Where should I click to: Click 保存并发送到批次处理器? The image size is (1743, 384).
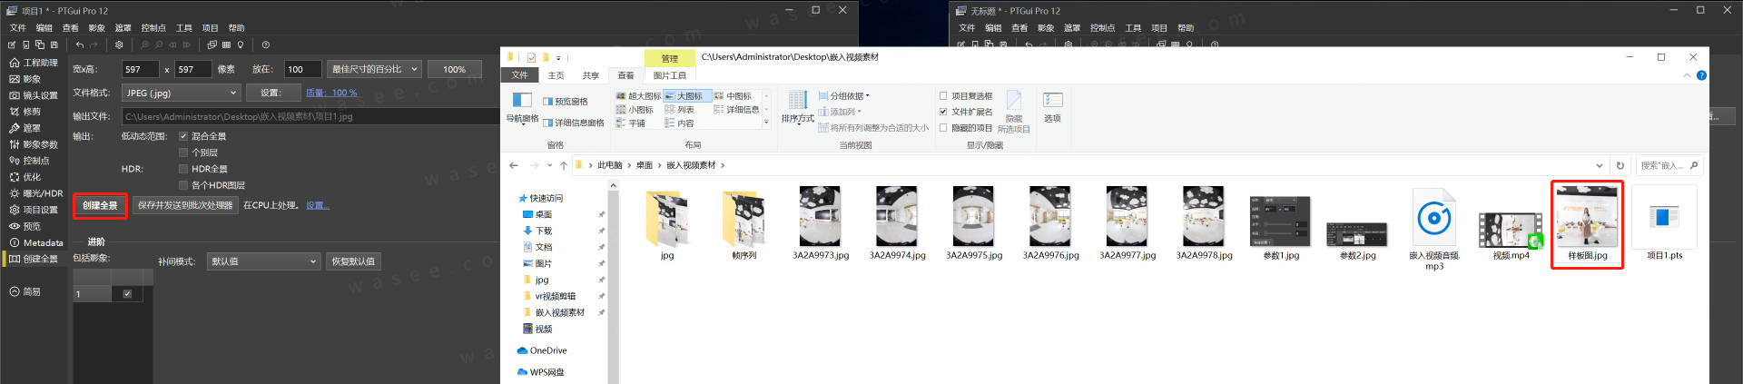pyautogui.click(x=185, y=206)
